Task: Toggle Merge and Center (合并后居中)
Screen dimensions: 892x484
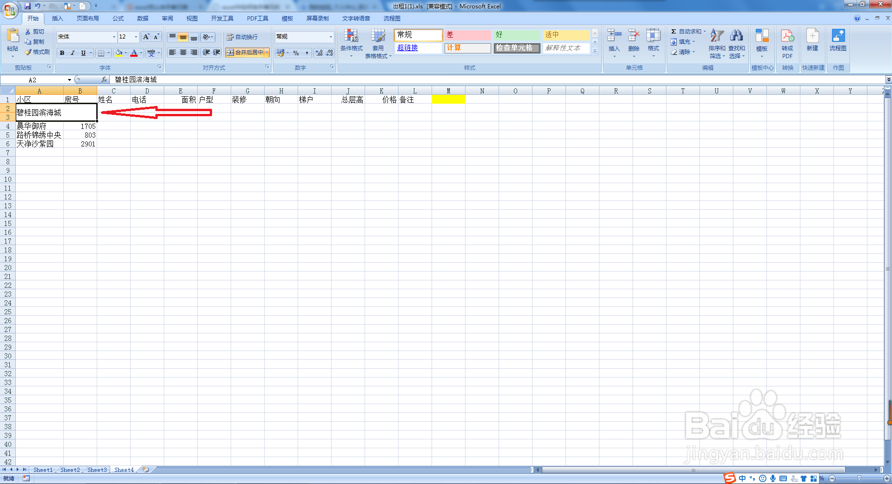Action: tap(245, 53)
